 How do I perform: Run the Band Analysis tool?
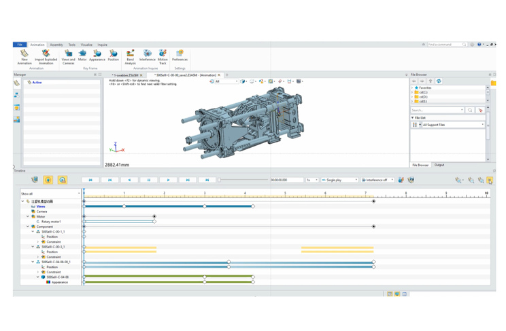coord(130,53)
